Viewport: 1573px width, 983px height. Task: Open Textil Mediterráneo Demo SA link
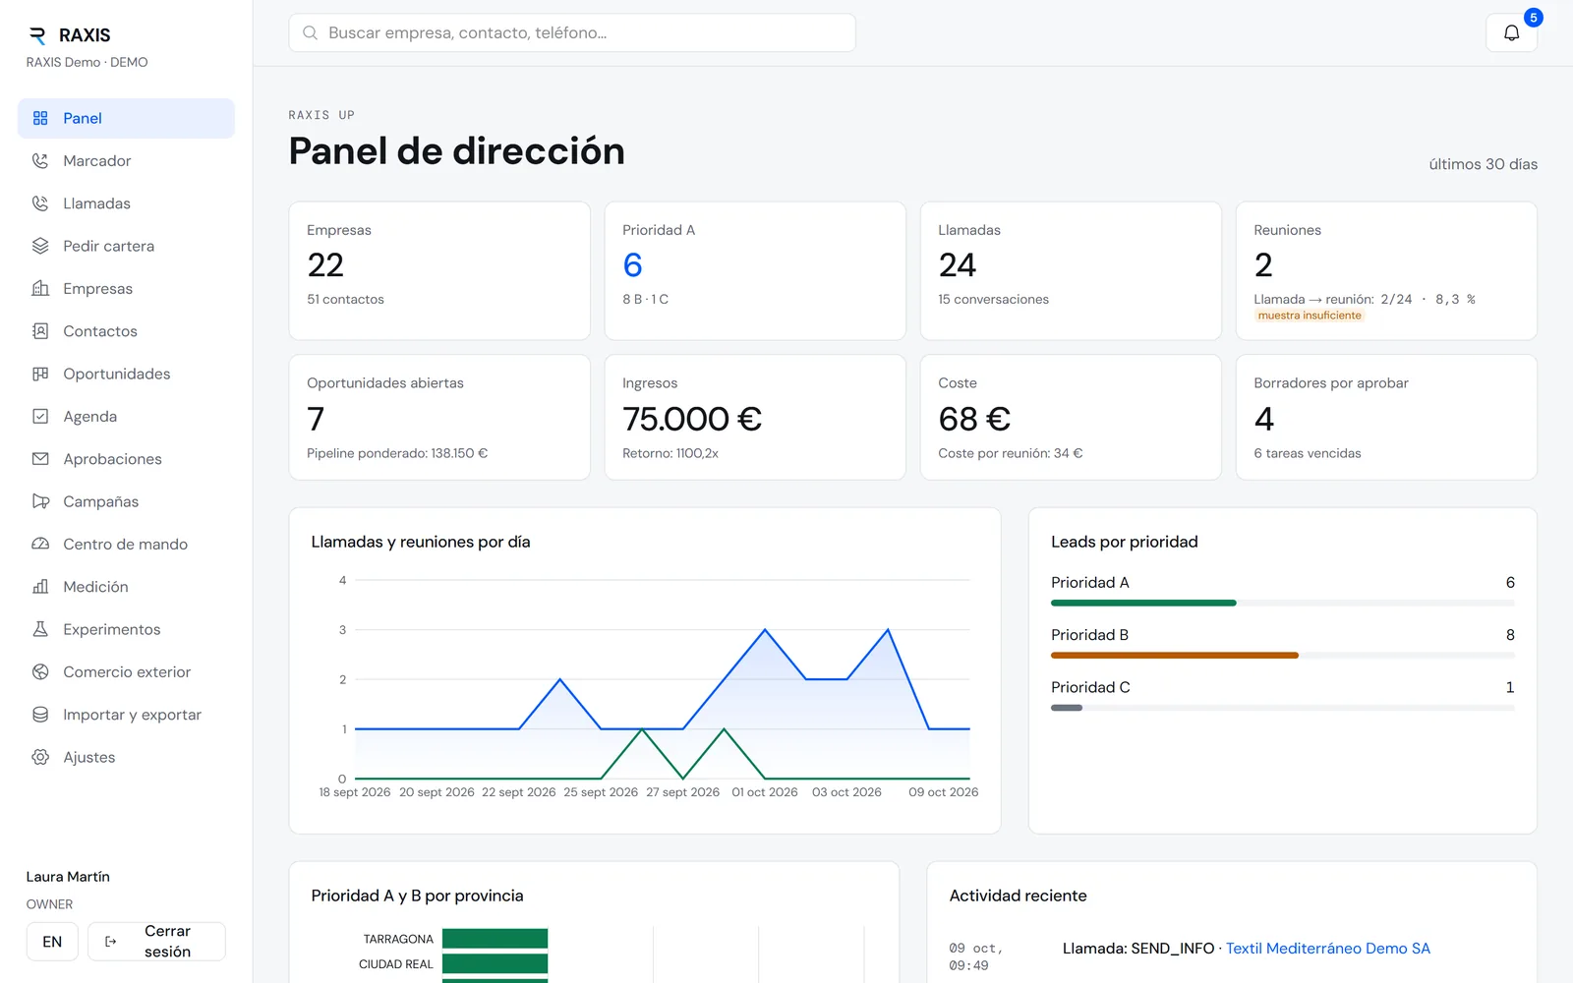pos(1327,949)
